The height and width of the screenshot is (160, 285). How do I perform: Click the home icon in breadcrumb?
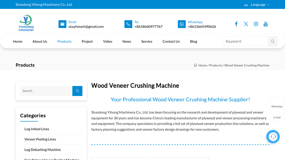[195, 65]
